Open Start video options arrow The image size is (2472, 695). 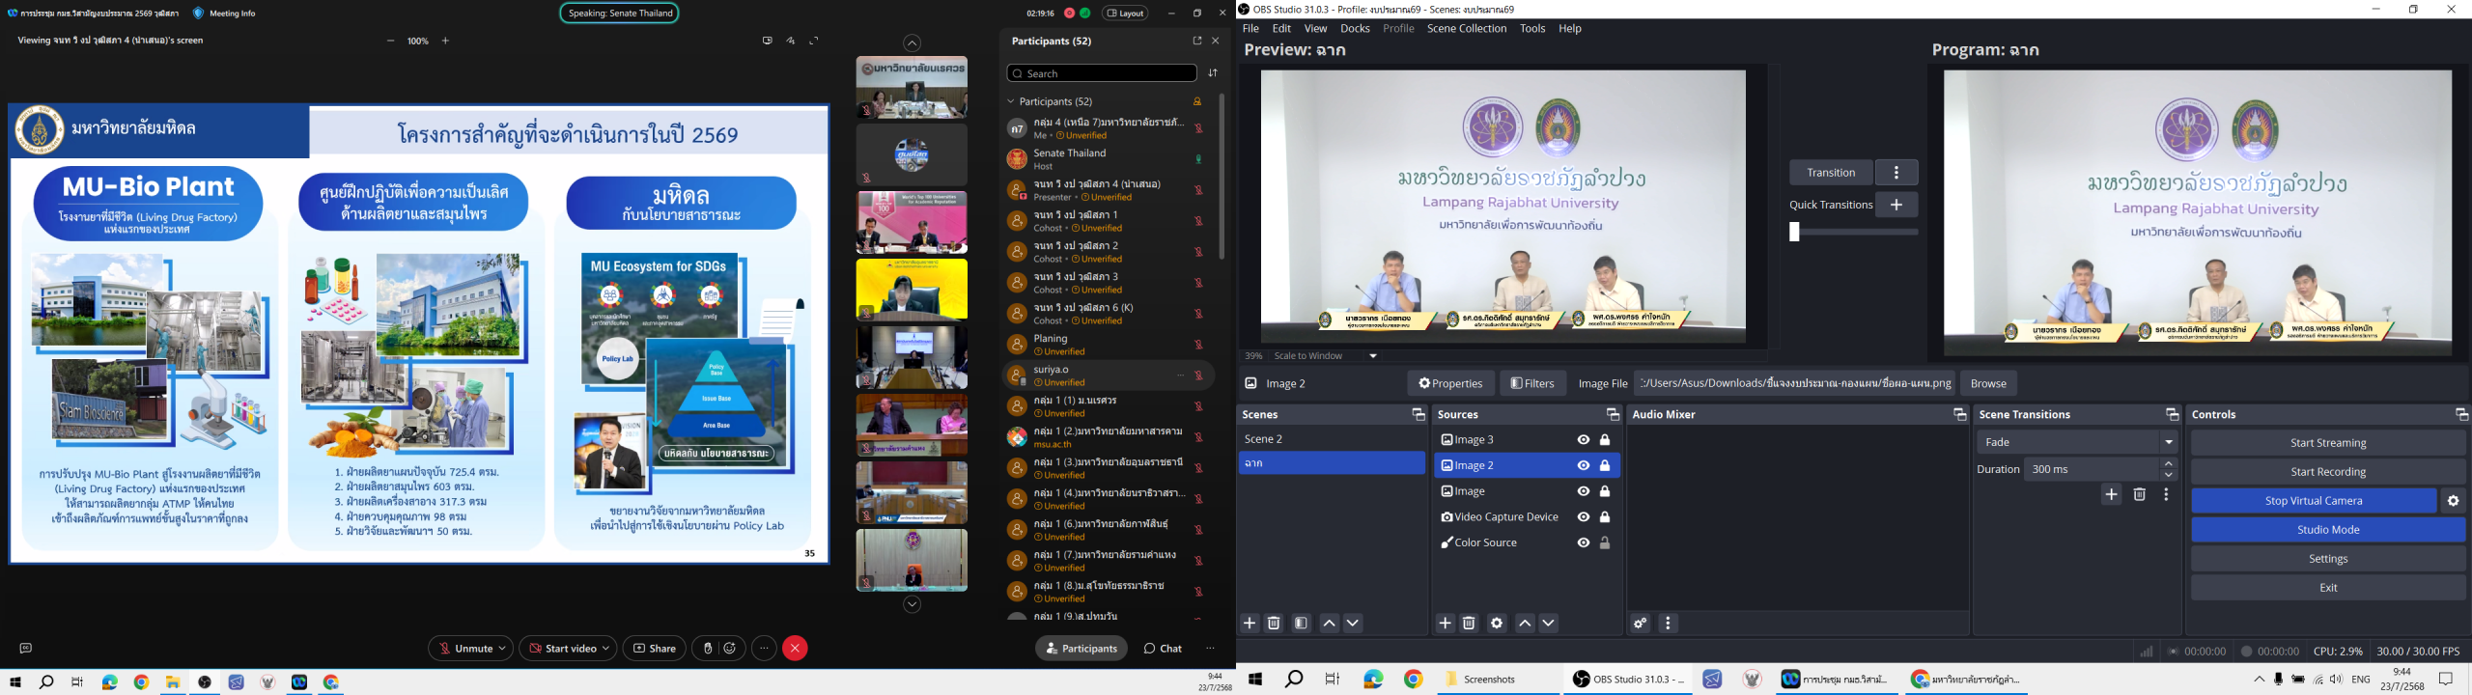[x=605, y=649]
